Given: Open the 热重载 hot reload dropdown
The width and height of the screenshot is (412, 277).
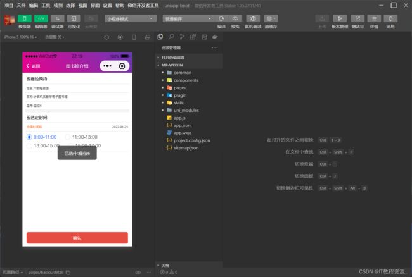Looking at the screenshot, I should pos(55,37).
